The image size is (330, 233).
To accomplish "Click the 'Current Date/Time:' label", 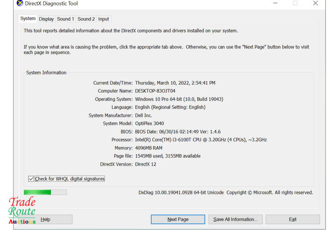I will [x=113, y=83].
